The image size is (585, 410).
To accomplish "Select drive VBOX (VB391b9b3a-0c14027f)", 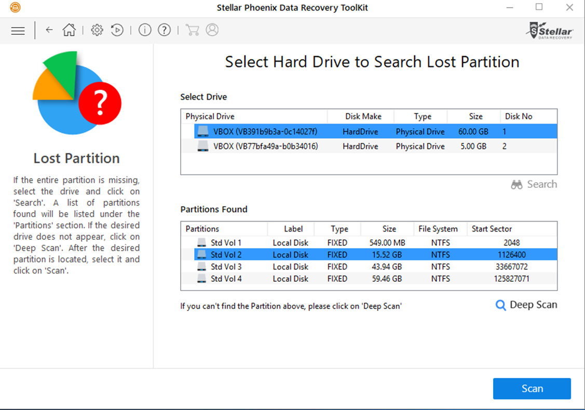I will click(x=375, y=131).
